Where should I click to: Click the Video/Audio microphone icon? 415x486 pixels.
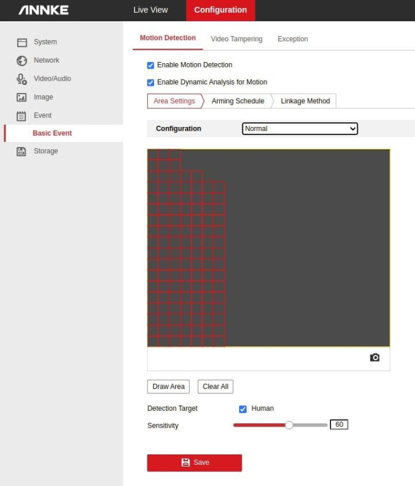21,79
